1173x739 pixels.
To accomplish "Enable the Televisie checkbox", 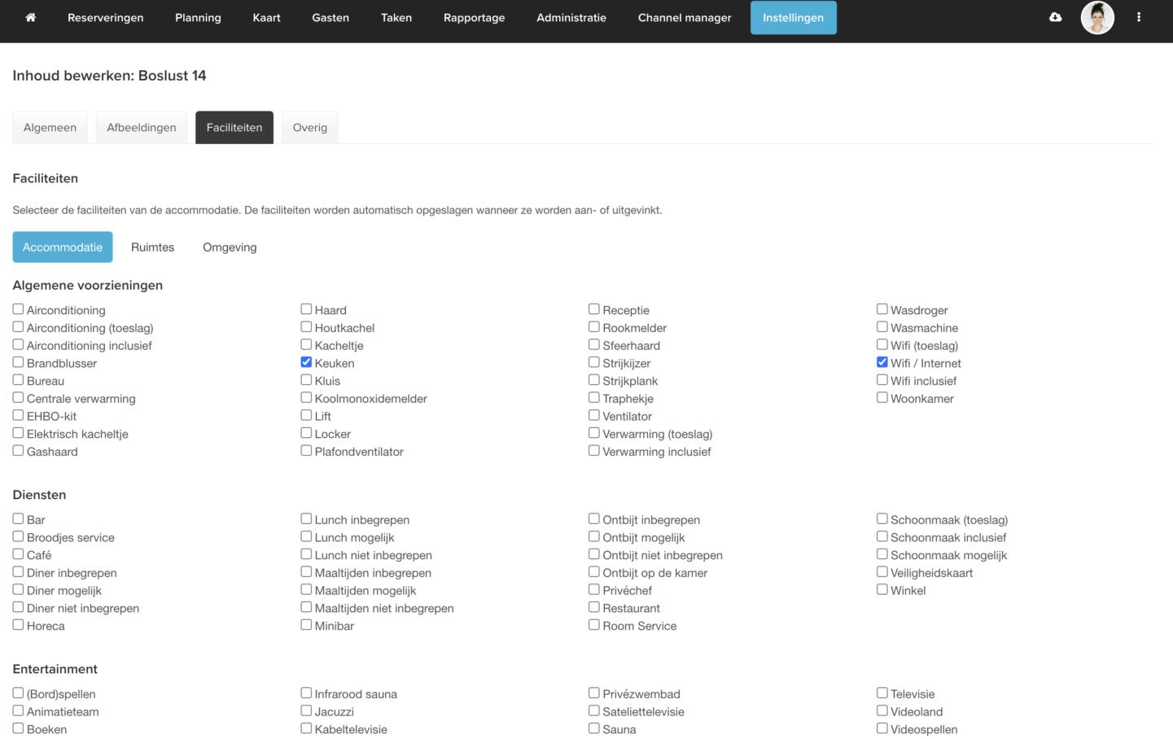I will coord(882,693).
